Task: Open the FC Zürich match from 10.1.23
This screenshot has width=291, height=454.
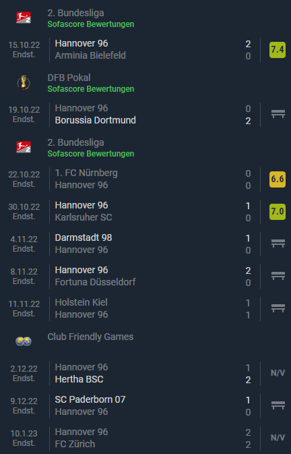Action: (145, 438)
